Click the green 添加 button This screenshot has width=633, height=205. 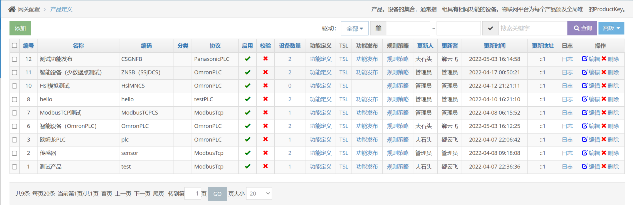(x=20, y=28)
